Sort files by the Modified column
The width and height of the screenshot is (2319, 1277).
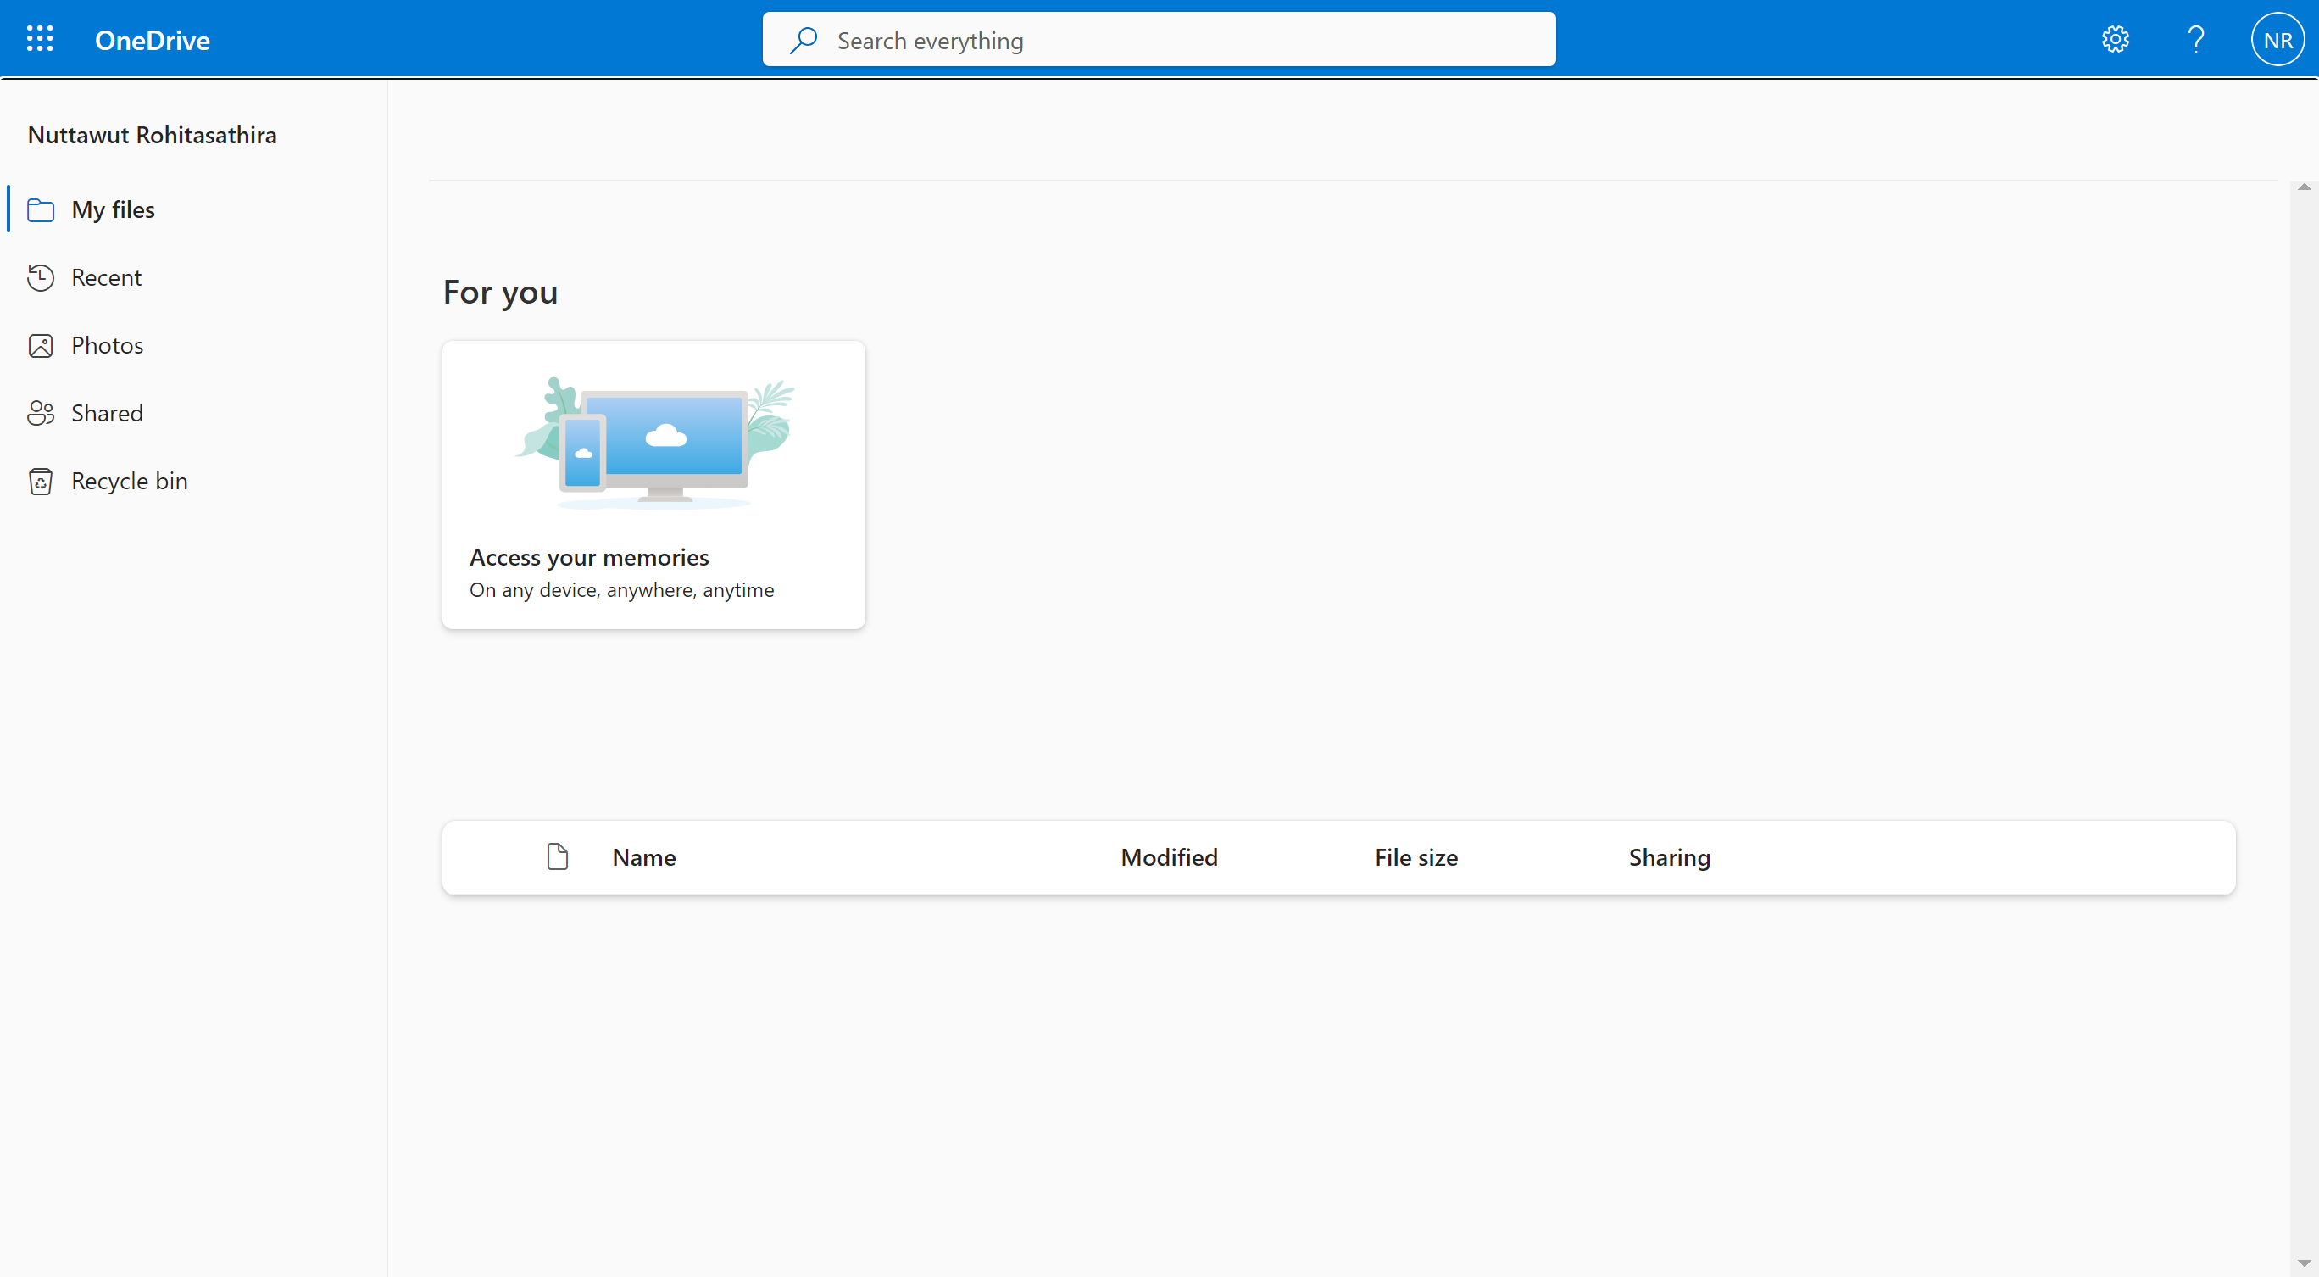[x=1168, y=857]
